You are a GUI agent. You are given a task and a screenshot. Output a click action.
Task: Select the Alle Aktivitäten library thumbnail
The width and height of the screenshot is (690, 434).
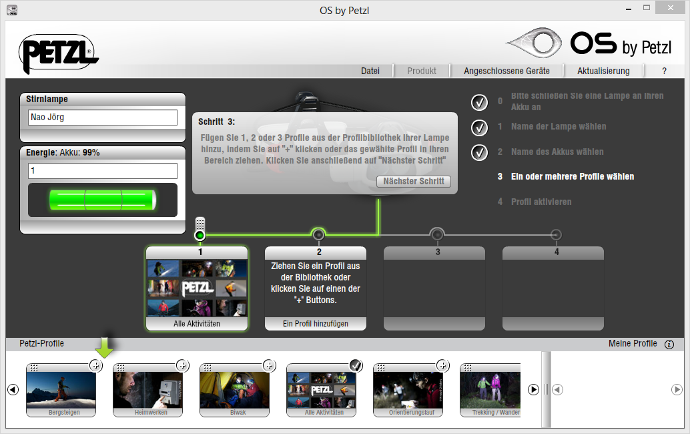(x=321, y=390)
